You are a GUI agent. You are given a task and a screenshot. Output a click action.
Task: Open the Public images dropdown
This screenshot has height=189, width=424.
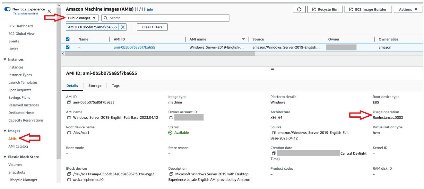[x=82, y=18]
